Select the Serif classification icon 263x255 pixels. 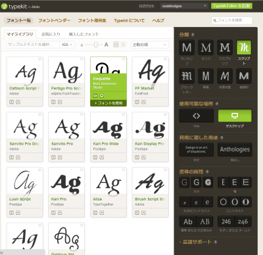pyautogui.click(x=206, y=47)
